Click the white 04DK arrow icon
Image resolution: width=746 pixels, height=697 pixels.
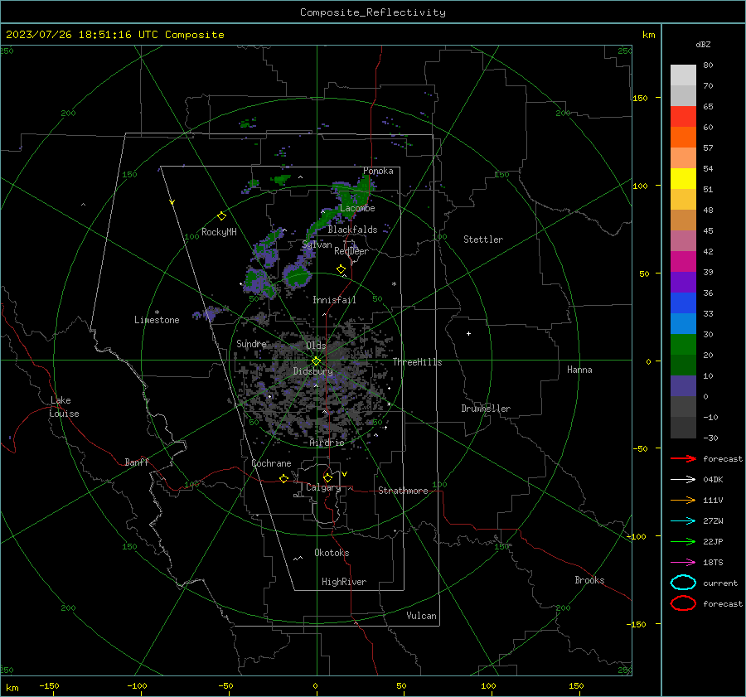(683, 479)
